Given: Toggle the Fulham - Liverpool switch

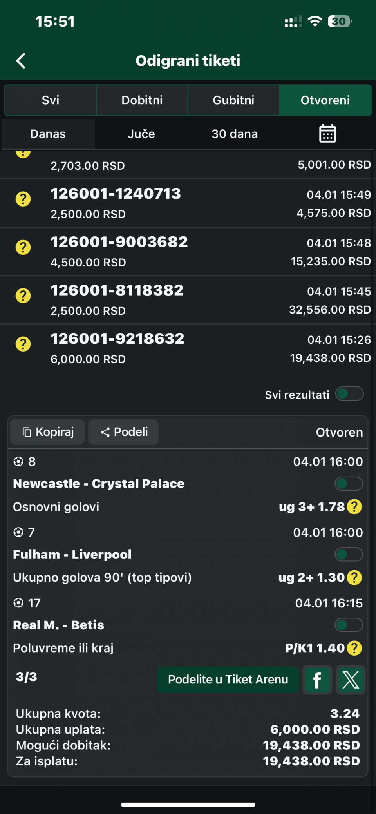Looking at the screenshot, I should (x=349, y=554).
